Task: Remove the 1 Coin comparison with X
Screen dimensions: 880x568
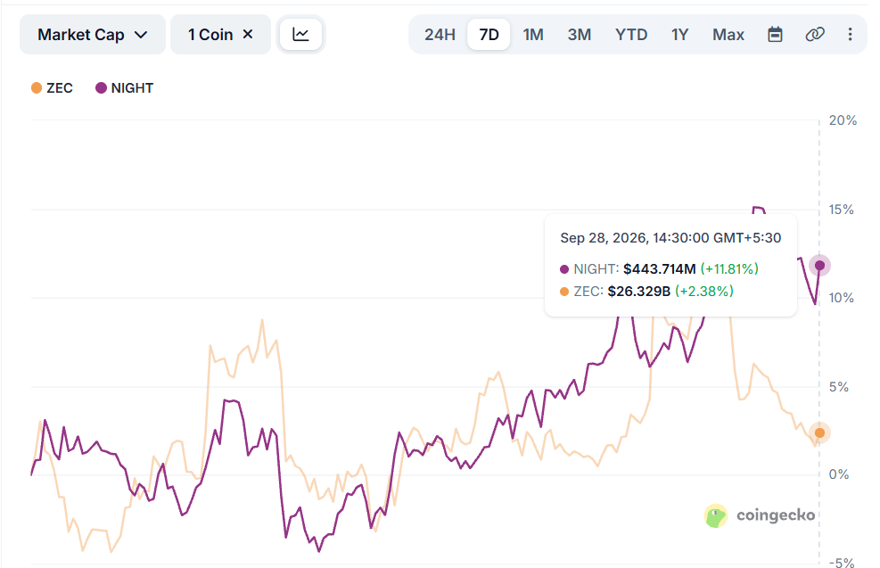Action: 248,34
